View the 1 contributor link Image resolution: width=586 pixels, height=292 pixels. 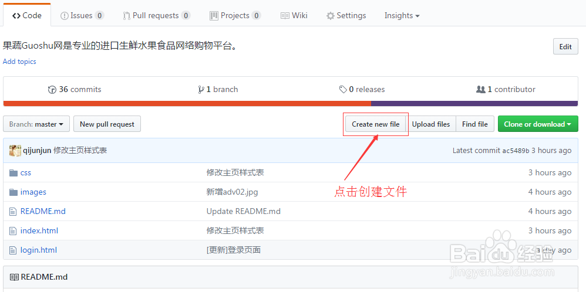[x=506, y=90]
